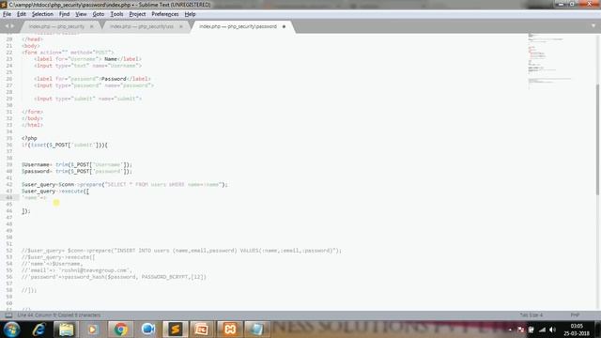The image size is (601, 338).
Task: Click the Line 44 status bar text
Action: (x=59, y=315)
